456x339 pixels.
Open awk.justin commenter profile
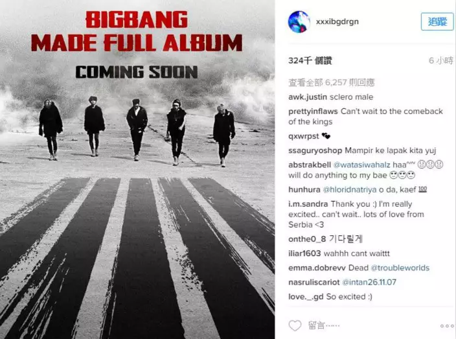[308, 97]
